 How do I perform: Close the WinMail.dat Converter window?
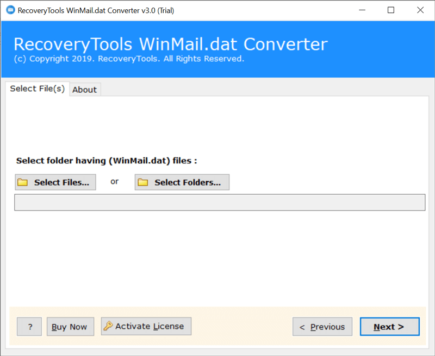420,10
